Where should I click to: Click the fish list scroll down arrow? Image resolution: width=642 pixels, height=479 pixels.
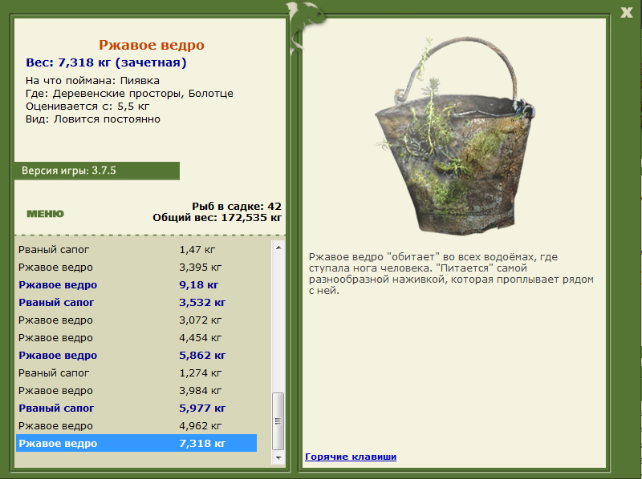coord(278,457)
